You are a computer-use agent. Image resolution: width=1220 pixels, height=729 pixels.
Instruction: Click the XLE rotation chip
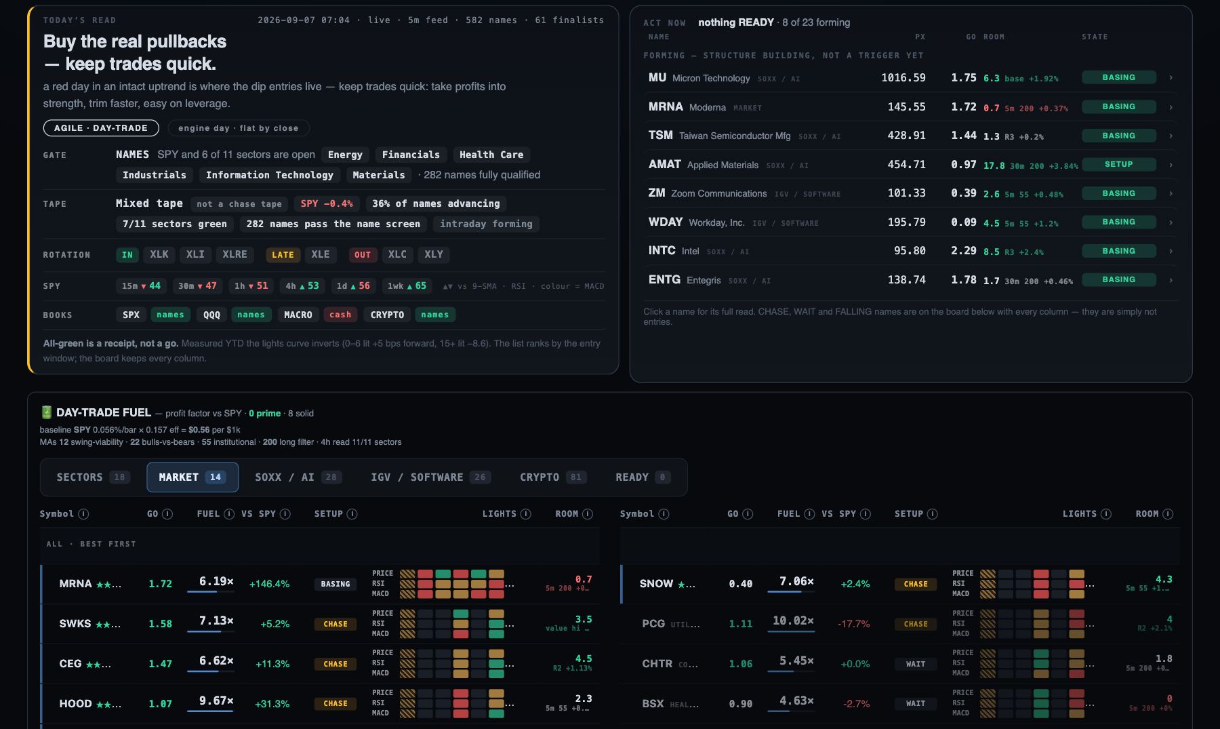pos(321,254)
